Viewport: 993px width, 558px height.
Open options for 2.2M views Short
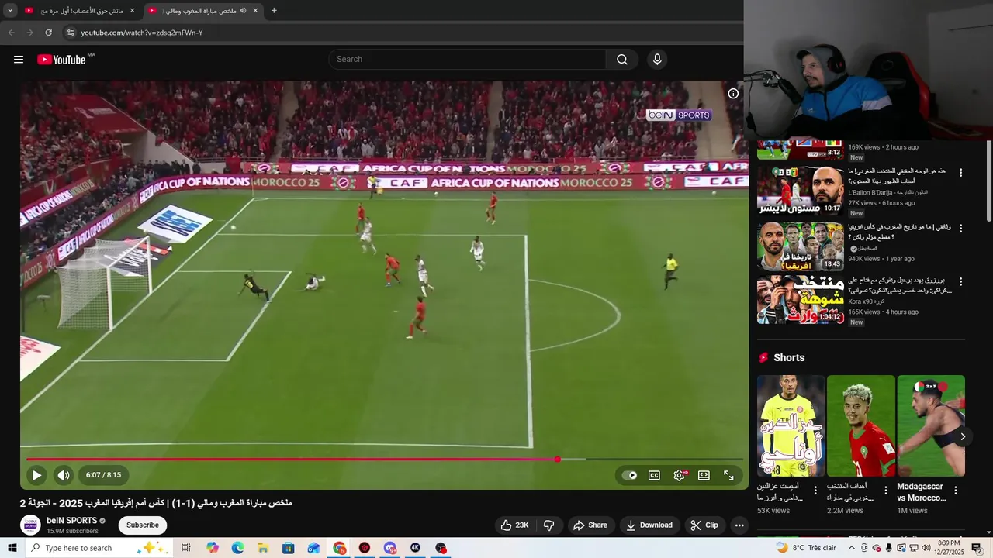coord(886,491)
